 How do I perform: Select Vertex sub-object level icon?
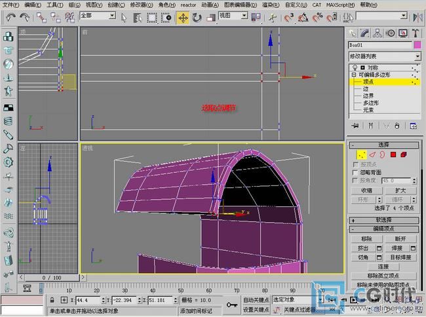coord(361,155)
